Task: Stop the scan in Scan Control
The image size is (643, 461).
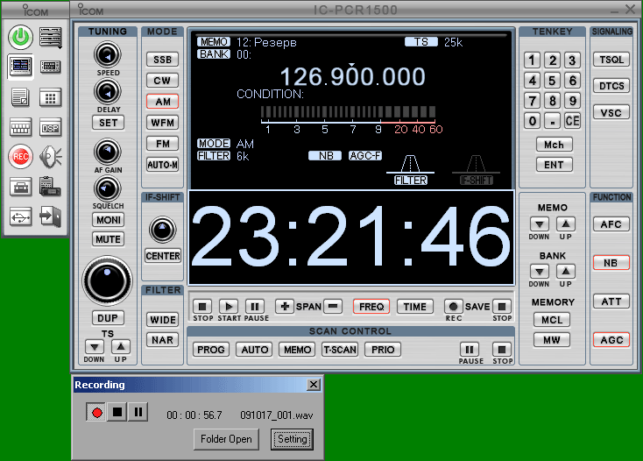Action: point(502,350)
